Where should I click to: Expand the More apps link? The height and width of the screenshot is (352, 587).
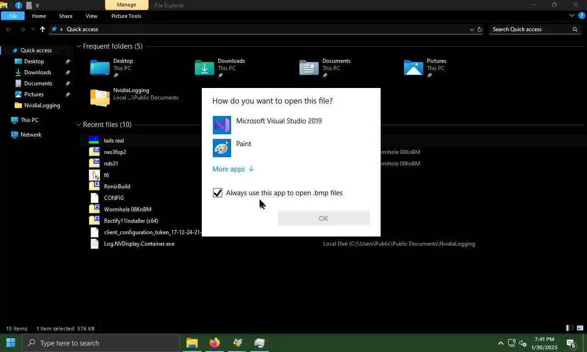tap(233, 169)
